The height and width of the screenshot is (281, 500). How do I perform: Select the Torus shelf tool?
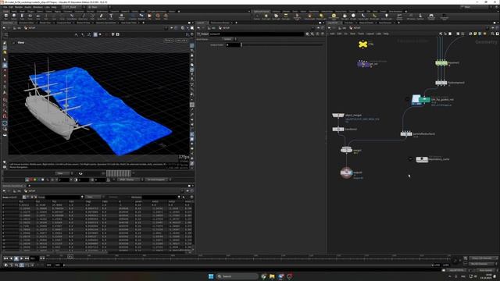pyautogui.click(x=30, y=16)
